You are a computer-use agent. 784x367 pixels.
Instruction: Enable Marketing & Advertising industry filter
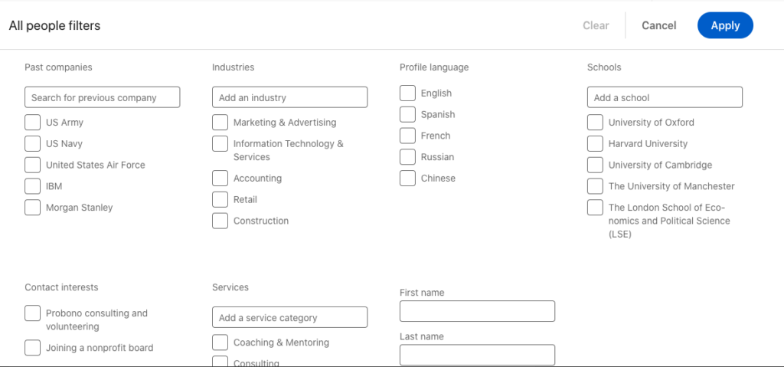220,123
